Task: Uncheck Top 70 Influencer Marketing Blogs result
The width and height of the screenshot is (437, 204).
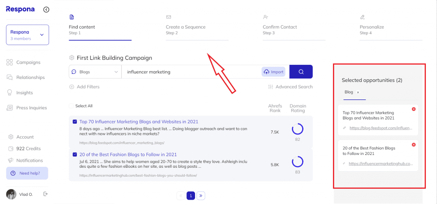Action: pos(75,122)
